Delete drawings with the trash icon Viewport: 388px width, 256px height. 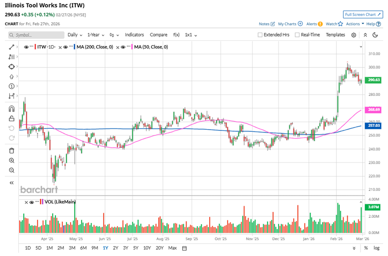point(12,150)
